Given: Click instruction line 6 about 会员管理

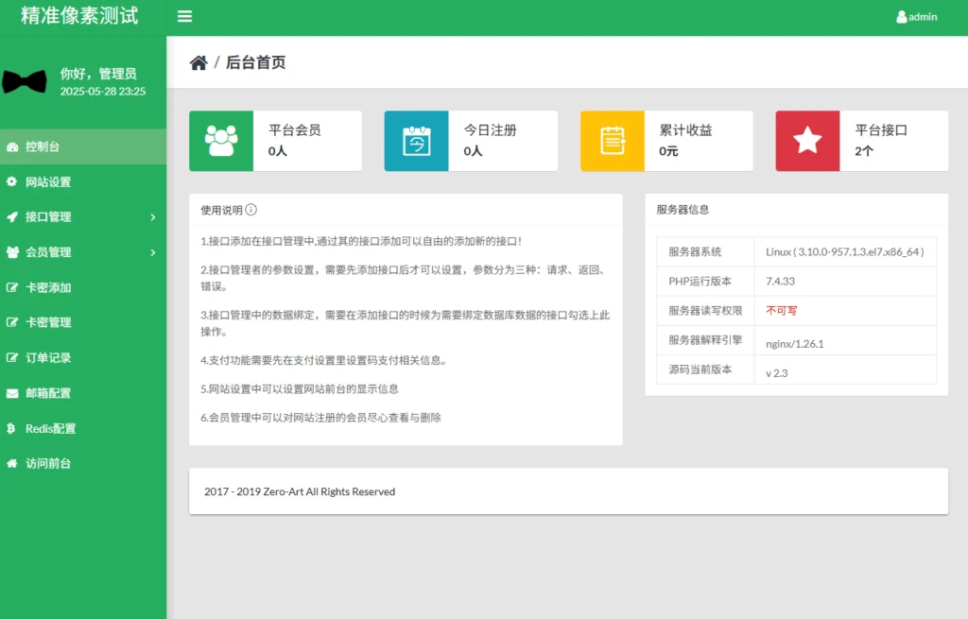Looking at the screenshot, I should click(321, 418).
